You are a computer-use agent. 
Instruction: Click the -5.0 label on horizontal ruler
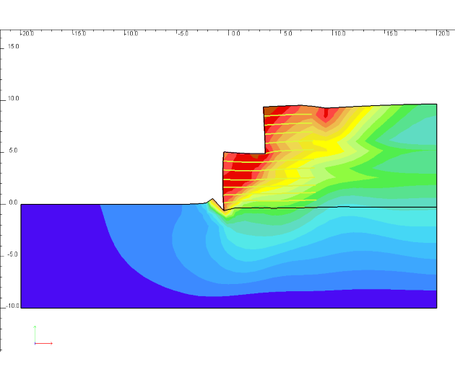[183, 34]
